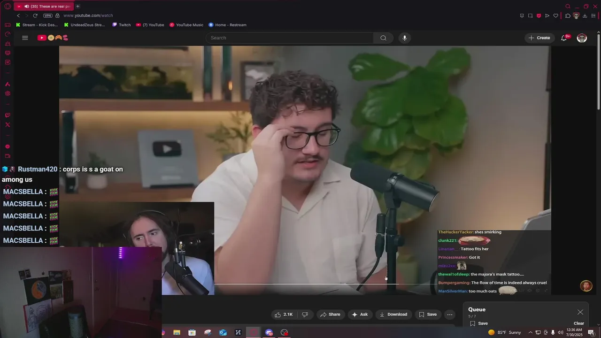This screenshot has height=338, width=601.
Task: Open the (7) YouTube bookmark
Action: click(150, 25)
